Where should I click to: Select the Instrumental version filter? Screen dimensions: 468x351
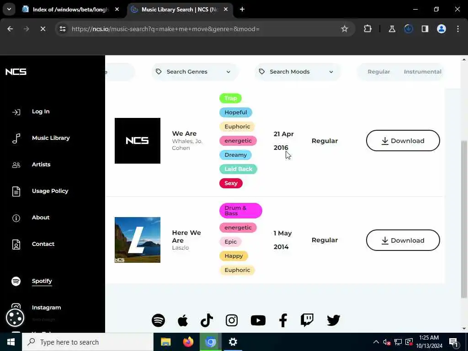point(422,72)
